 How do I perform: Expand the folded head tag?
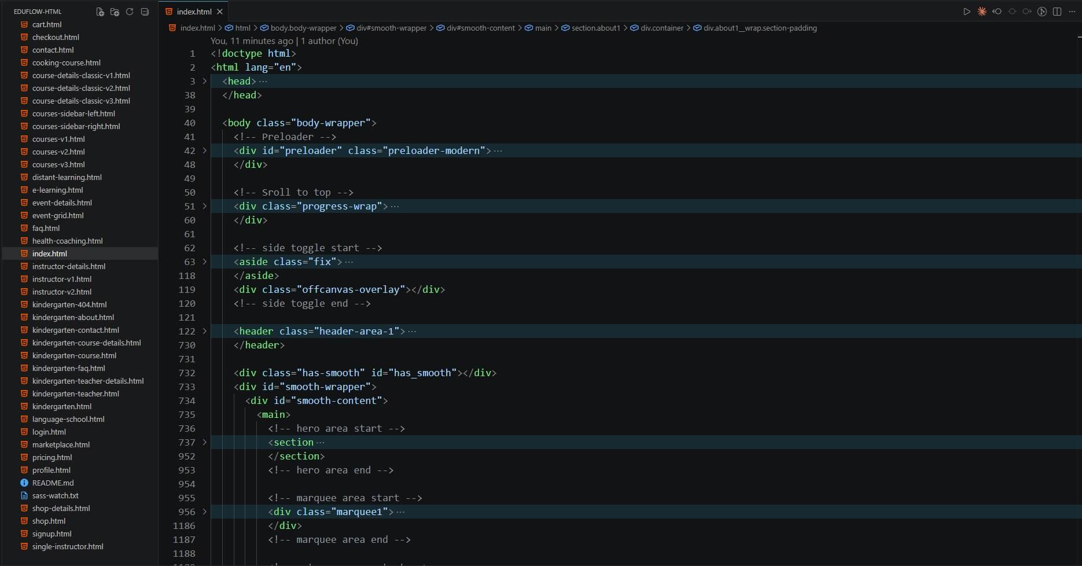(x=204, y=81)
